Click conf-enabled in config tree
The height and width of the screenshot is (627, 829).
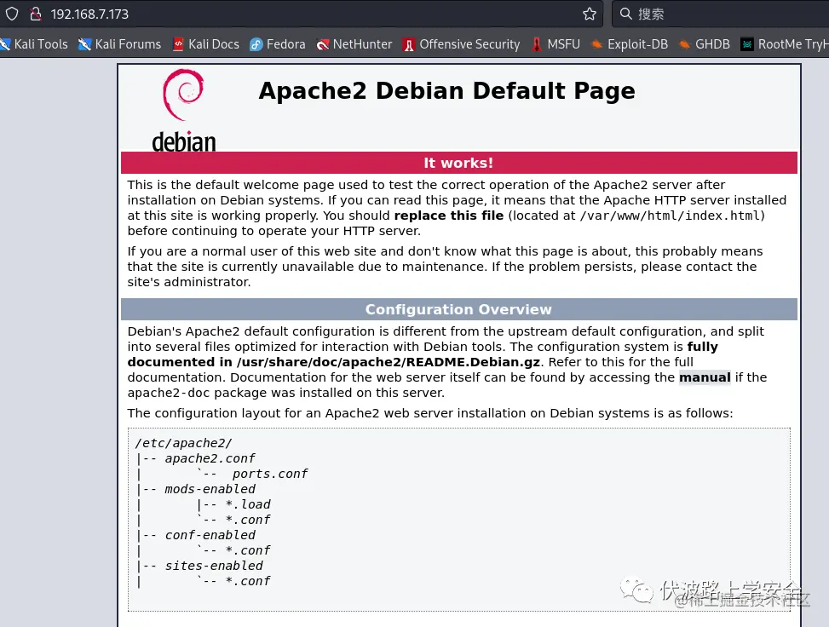point(210,535)
